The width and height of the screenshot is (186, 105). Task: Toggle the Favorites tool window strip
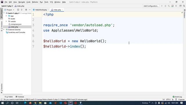(x=1, y=88)
